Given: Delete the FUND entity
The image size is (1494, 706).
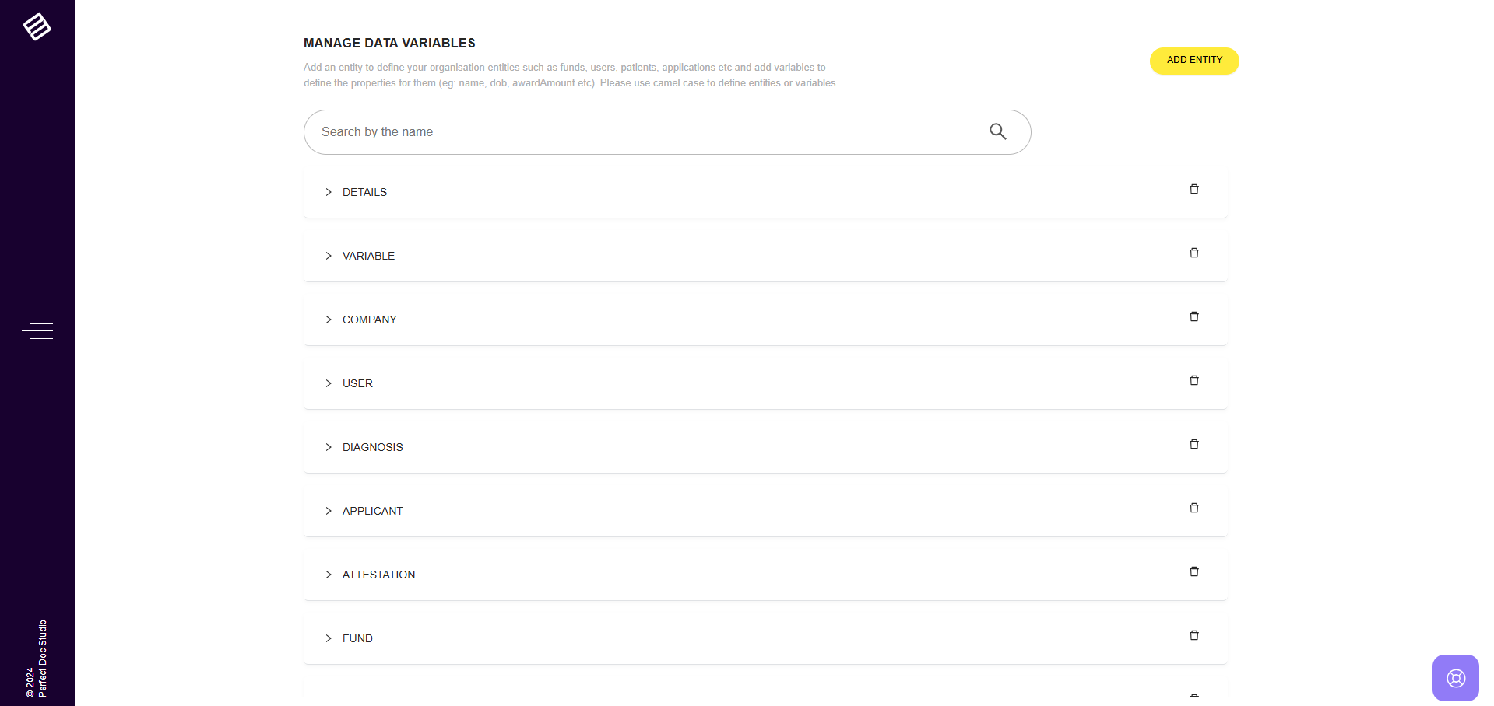Looking at the screenshot, I should click(x=1193, y=636).
